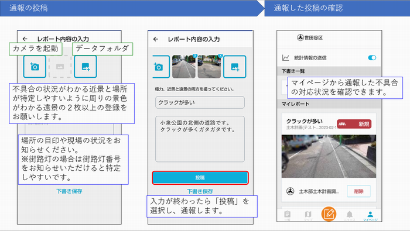Open data folder add-image icon in first screen
The image size is (410, 231).
point(86,67)
